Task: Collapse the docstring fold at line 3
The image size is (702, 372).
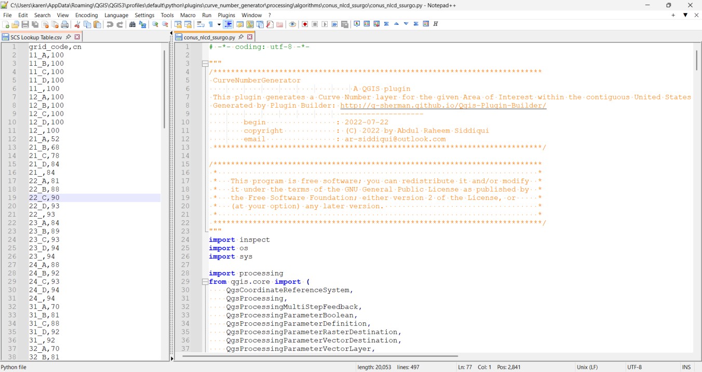Action: (x=205, y=64)
